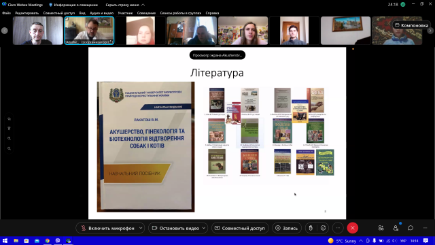The image size is (435, 245).
Task: Open the microphone options dropdown arrow
Action: click(141, 228)
